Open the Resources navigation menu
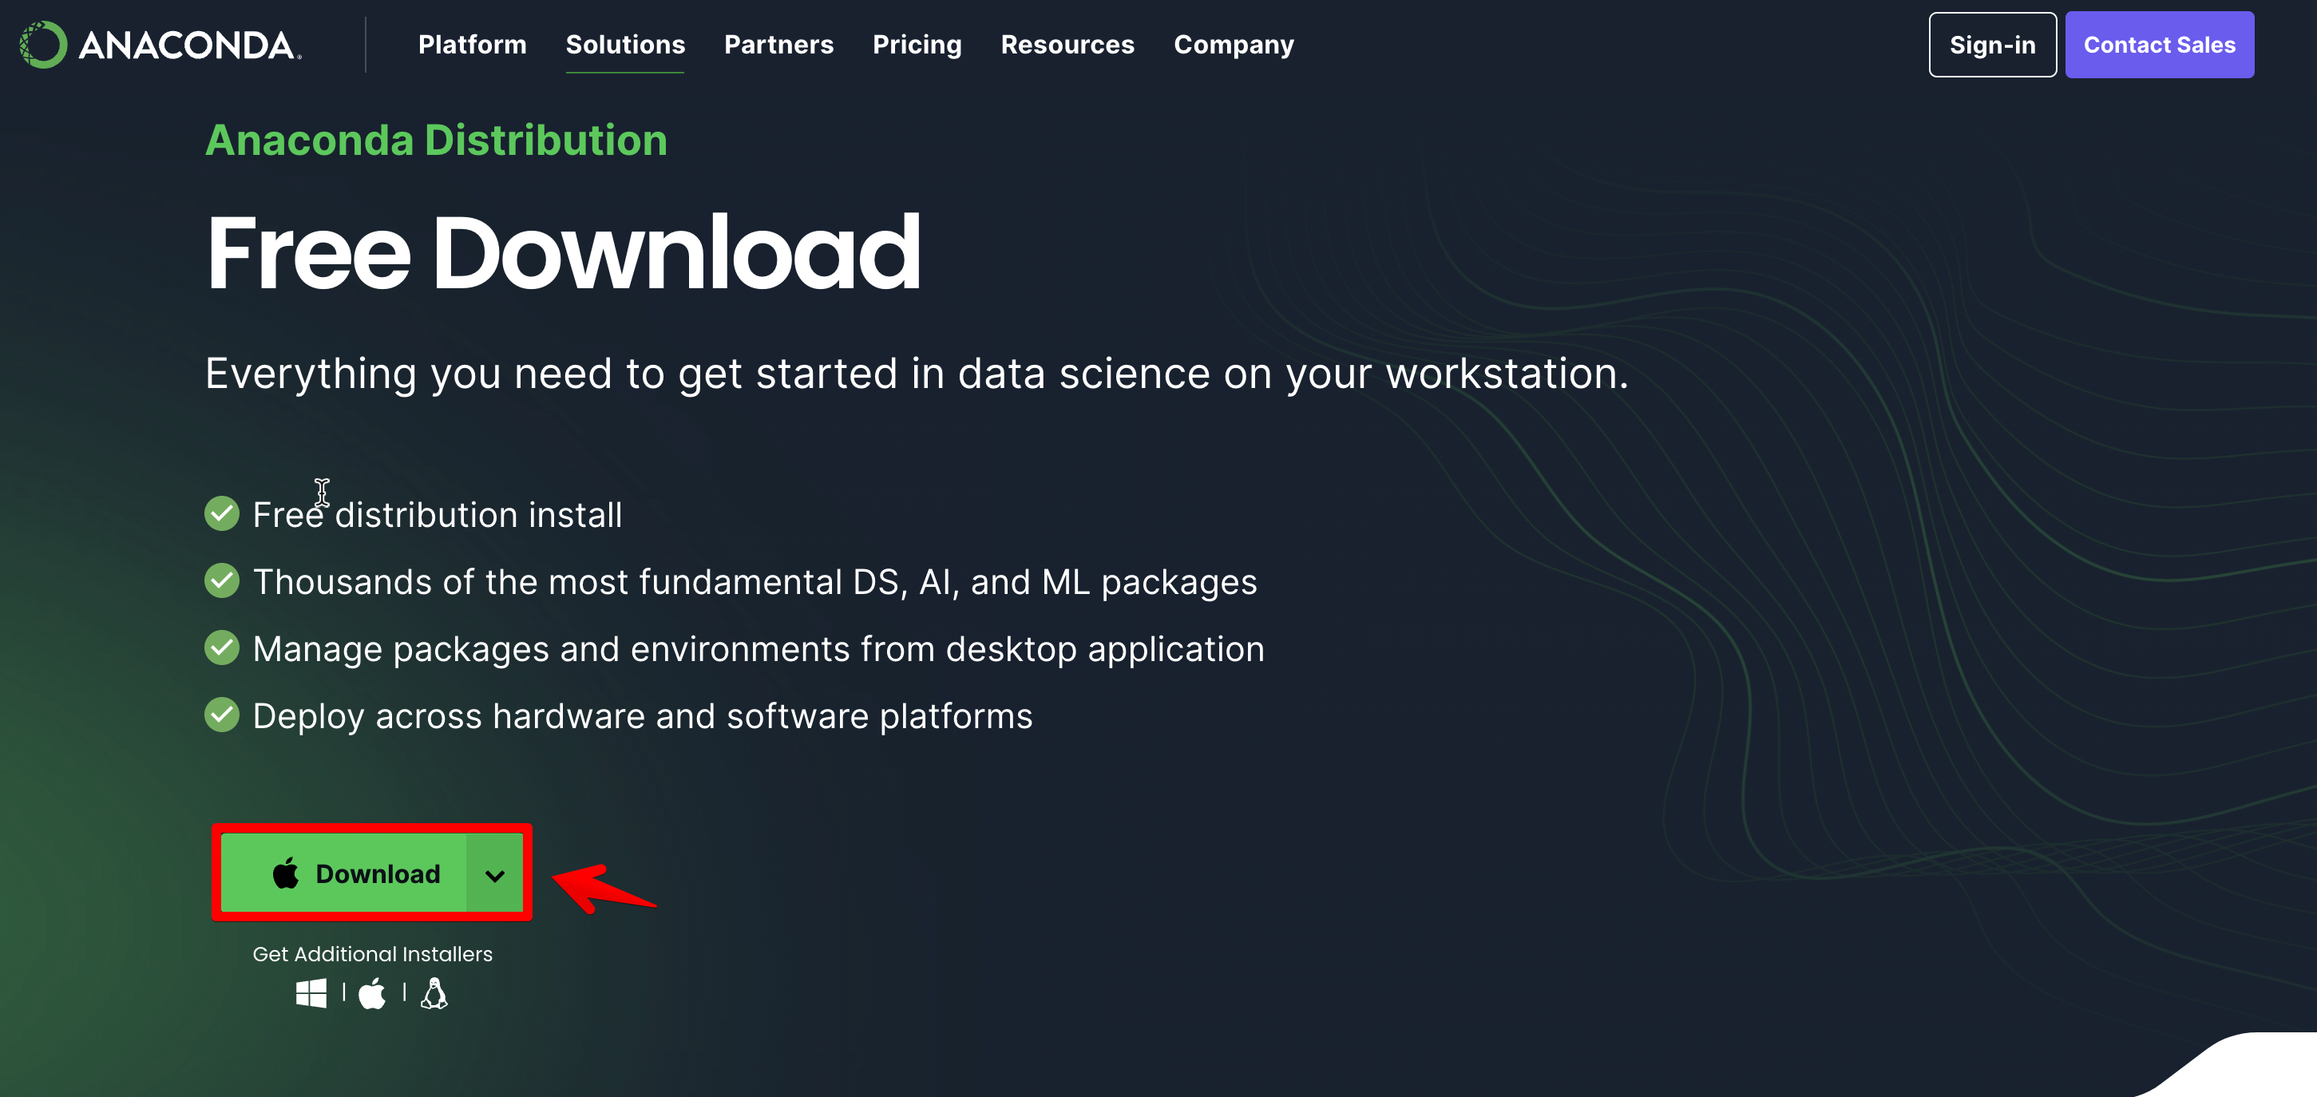Image resolution: width=2317 pixels, height=1097 pixels. point(1067,45)
